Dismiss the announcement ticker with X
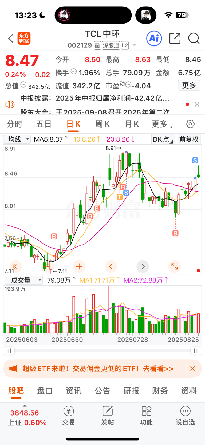Screen dimensions: 205x445 point(197,104)
